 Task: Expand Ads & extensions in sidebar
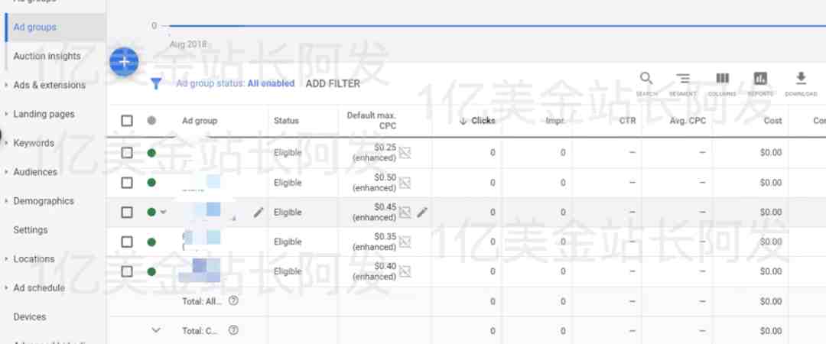pos(5,85)
